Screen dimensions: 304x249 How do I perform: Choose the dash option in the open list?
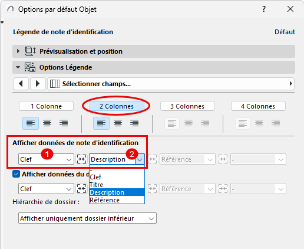pyautogui.click(x=117, y=170)
